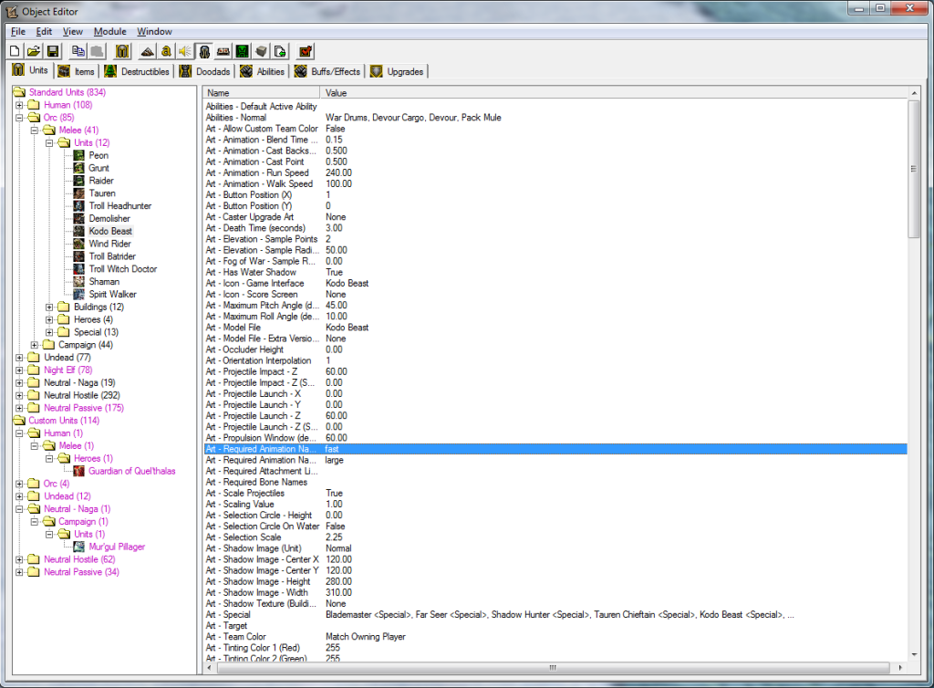
Task: Select the 'Art - Team Color' row
Action: 555,637
